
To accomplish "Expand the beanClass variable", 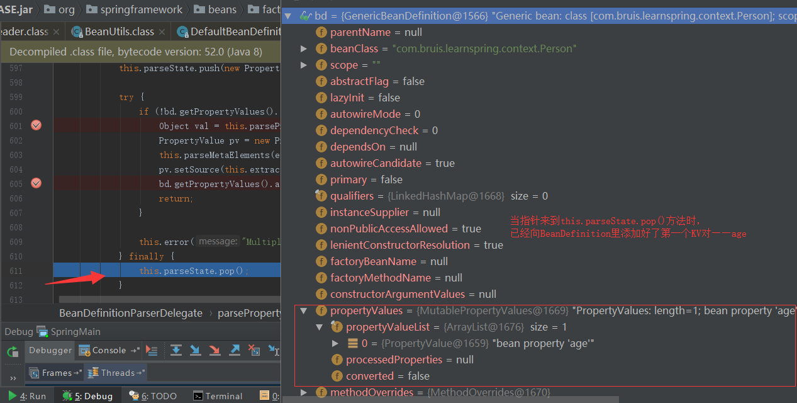I will tap(304, 48).
